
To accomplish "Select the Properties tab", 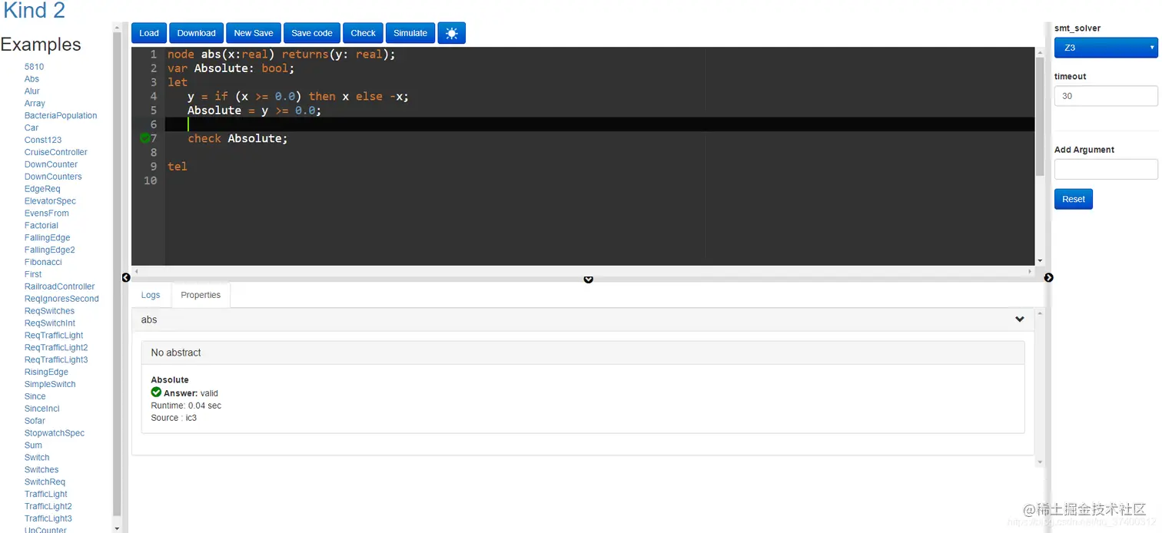I will pos(201,295).
